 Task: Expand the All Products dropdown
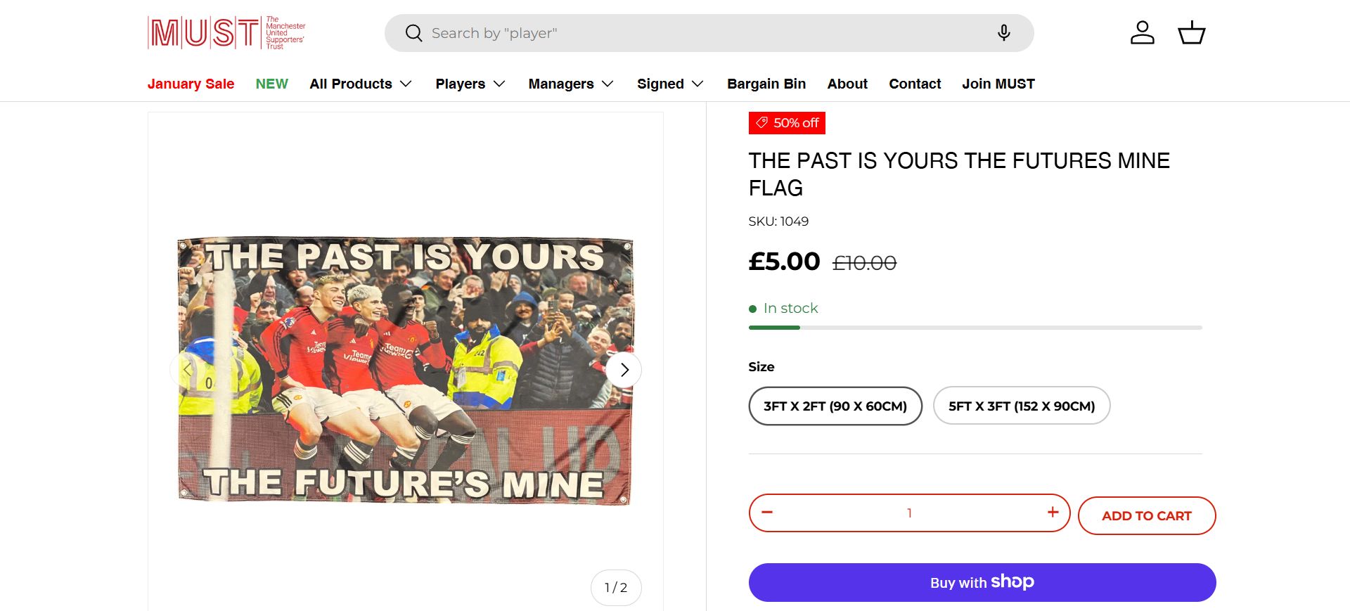pos(361,84)
